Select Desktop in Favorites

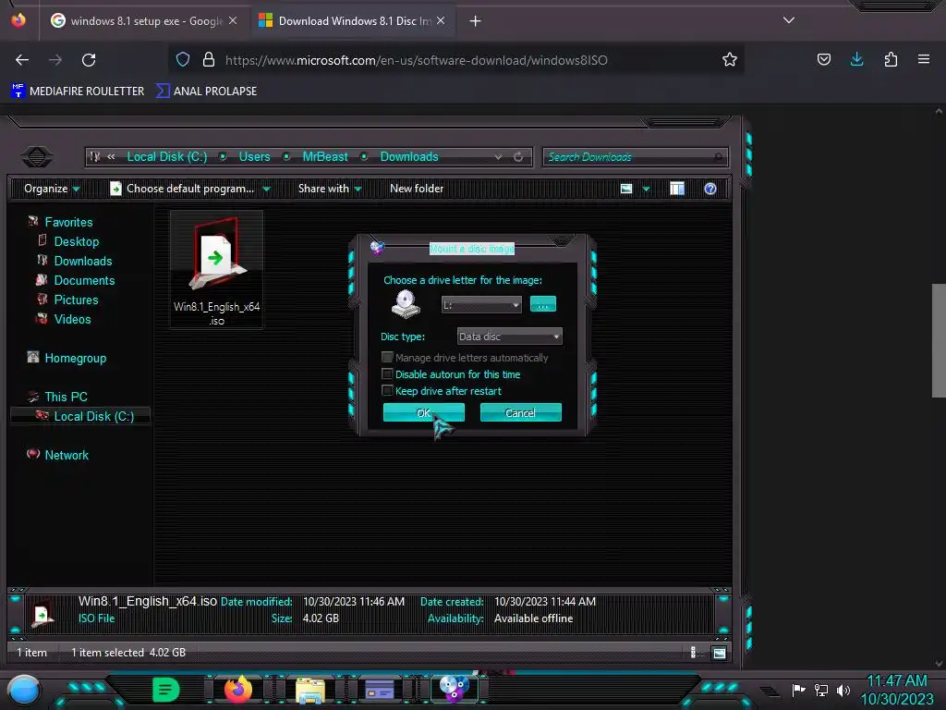coord(76,241)
